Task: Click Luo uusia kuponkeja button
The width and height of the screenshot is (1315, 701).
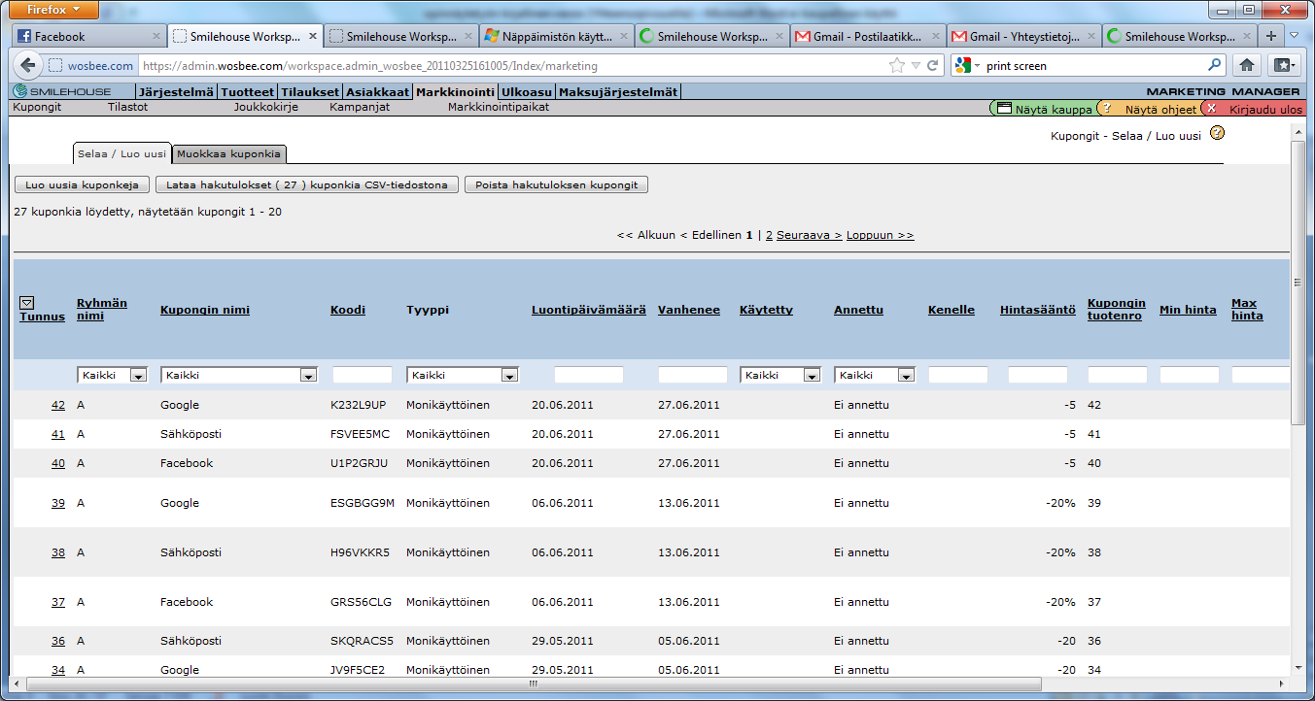Action: 82,184
